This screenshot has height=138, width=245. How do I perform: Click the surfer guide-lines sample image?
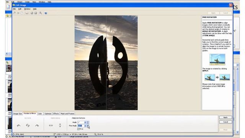coord(217,59)
